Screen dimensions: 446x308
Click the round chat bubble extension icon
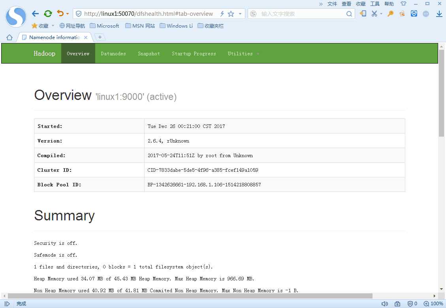click(426, 14)
